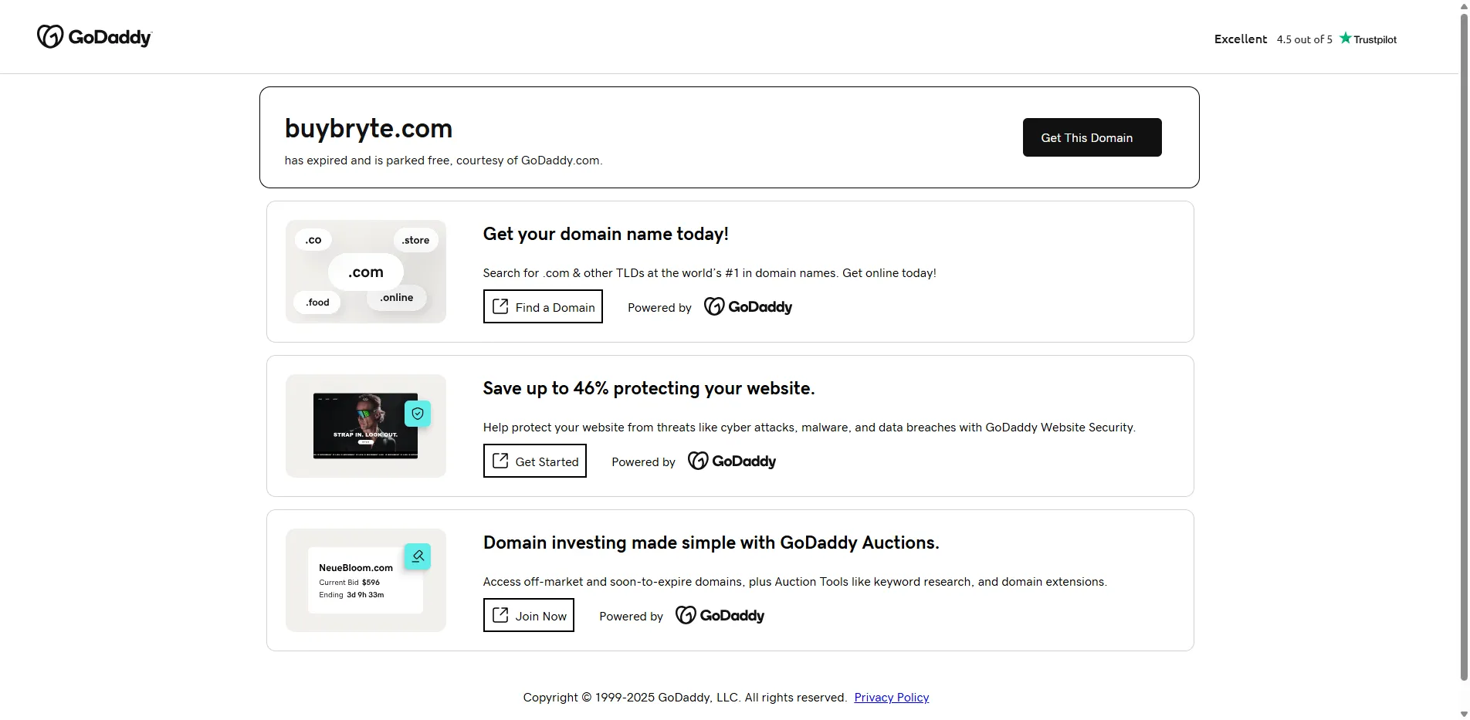Click the scrollbar down arrow
The image size is (1470, 720).
1463,714
